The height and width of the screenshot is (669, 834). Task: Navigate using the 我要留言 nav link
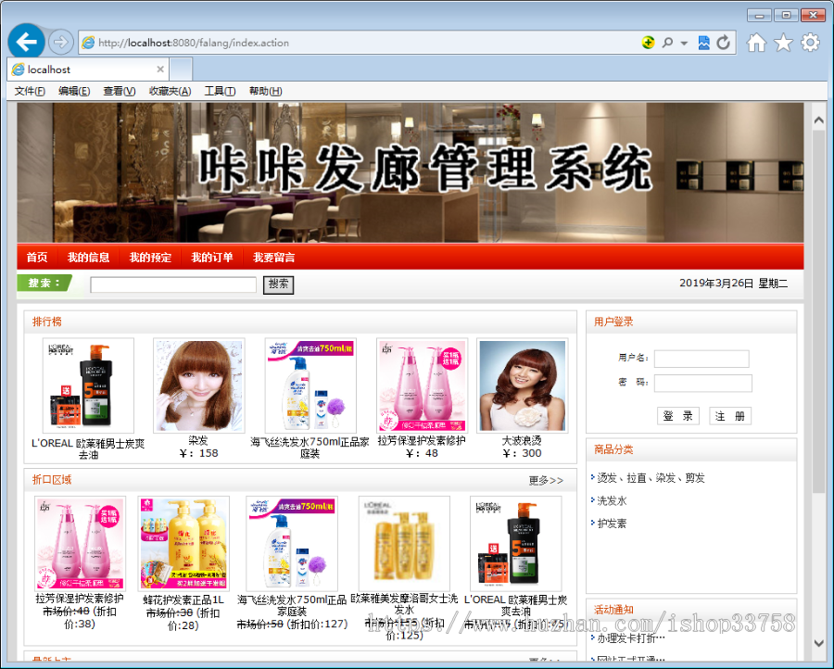click(273, 258)
